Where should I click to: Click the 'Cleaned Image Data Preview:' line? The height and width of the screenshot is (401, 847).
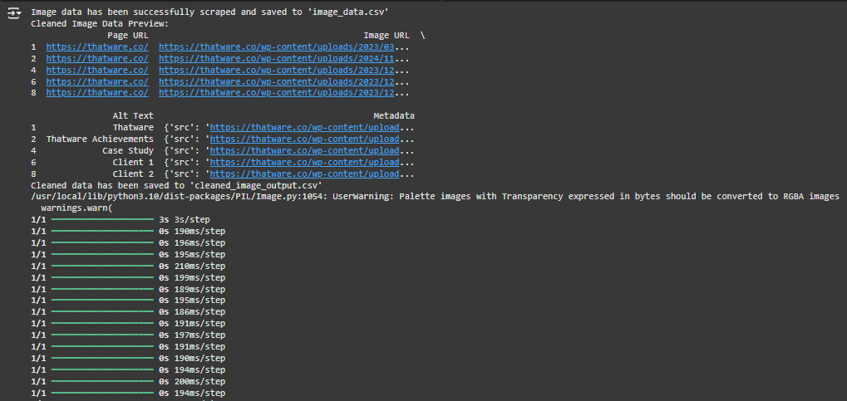tap(100, 24)
